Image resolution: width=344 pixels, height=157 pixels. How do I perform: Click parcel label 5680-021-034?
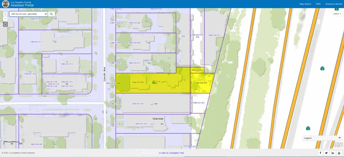point(67,86)
